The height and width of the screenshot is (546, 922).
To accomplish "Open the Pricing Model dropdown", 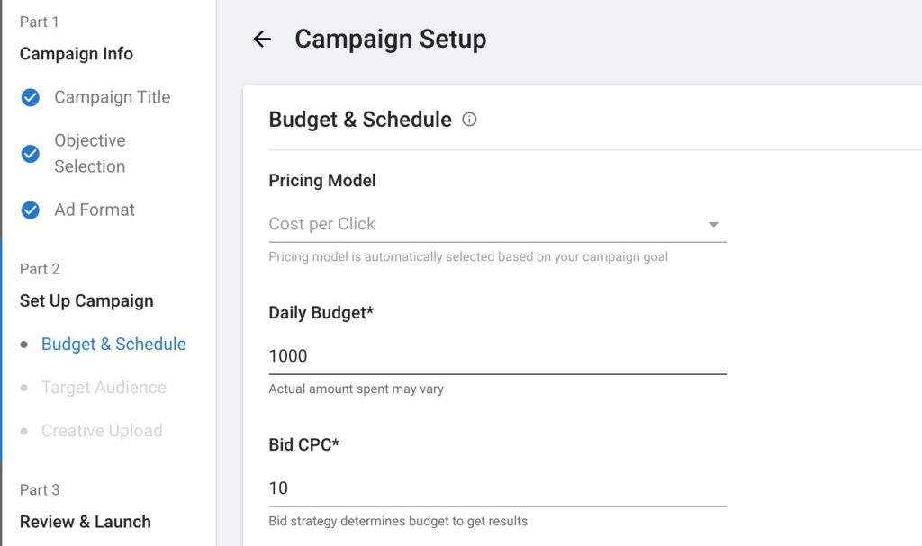I will tap(495, 224).
